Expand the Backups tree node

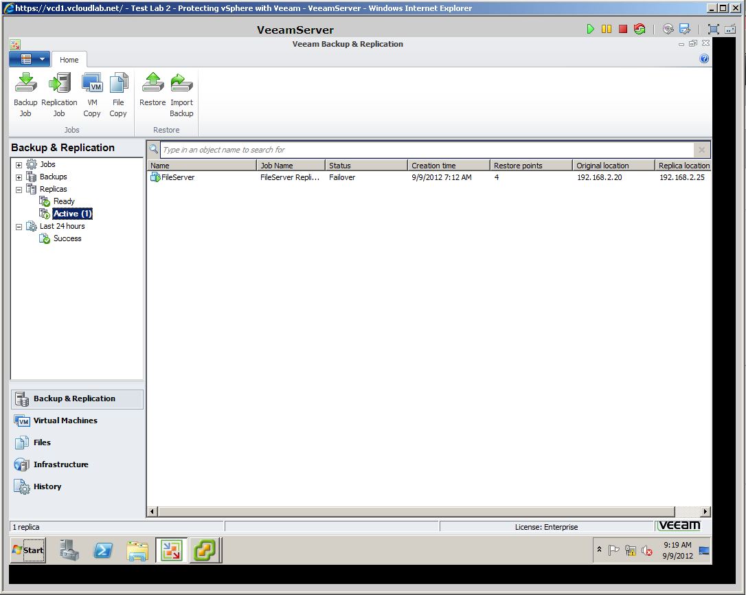19,177
